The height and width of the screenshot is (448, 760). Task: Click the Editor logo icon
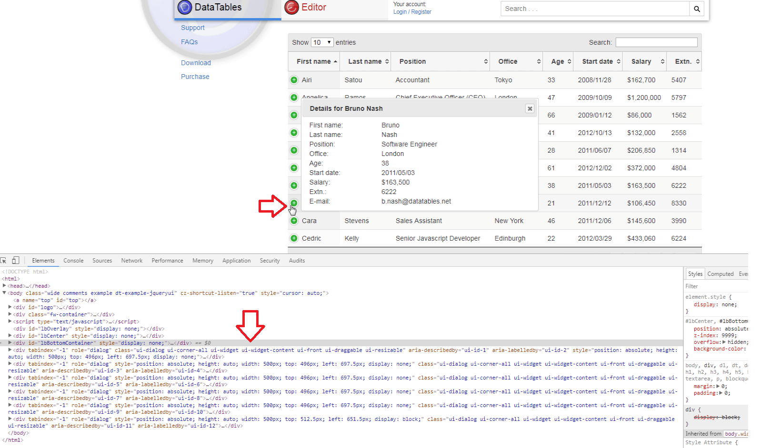click(x=291, y=7)
